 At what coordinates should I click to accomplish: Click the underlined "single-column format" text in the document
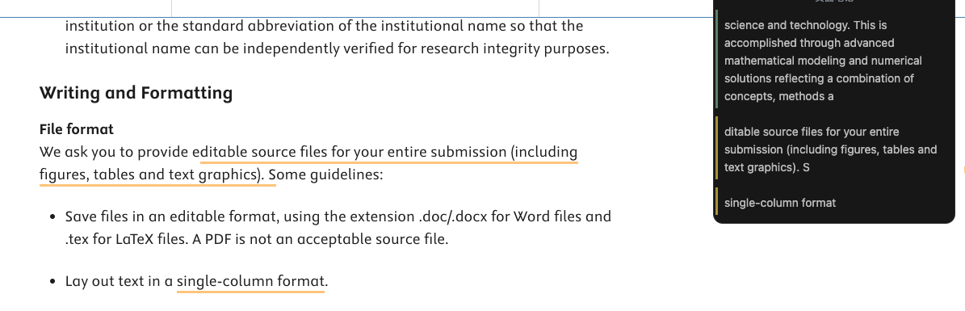[250, 282]
